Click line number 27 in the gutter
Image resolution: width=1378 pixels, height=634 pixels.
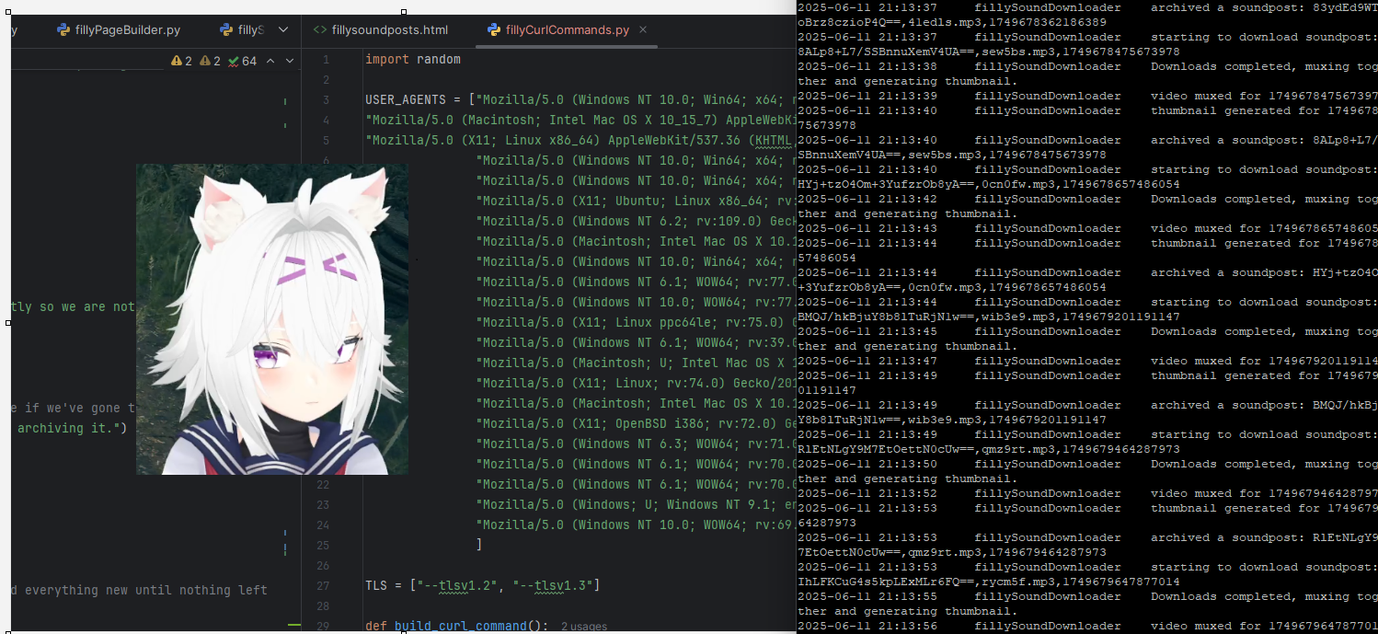pos(322,586)
